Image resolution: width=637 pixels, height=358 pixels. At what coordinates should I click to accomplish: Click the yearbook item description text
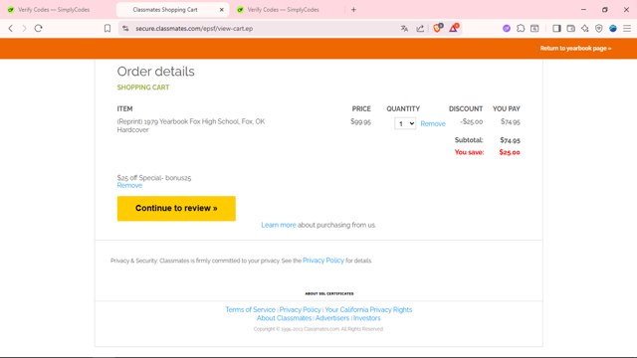(x=191, y=125)
